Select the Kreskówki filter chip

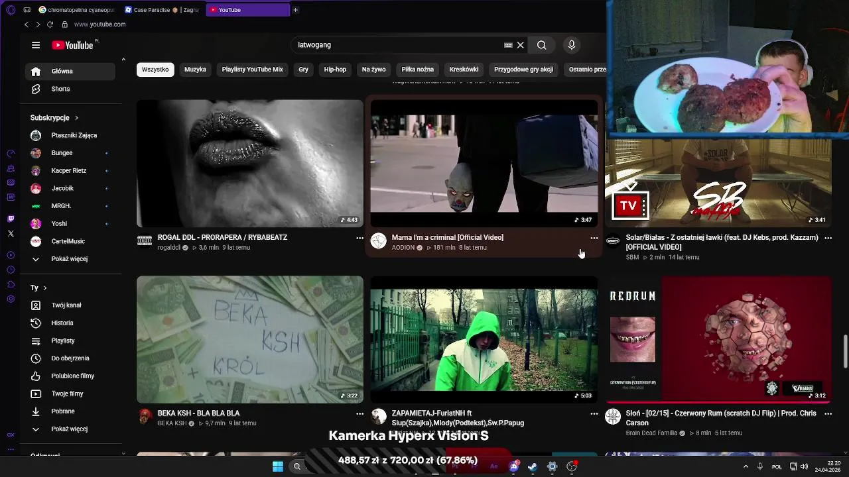pyautogui.click(x=464, y=70)
